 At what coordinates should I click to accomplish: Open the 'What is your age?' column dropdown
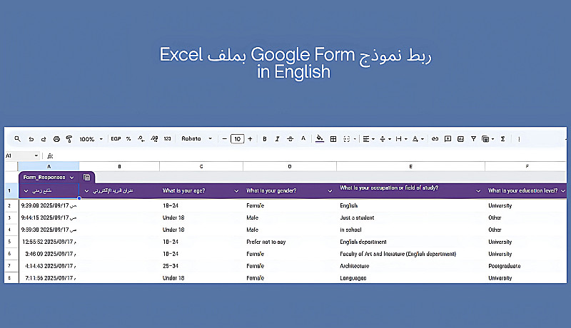pos(236,191)
